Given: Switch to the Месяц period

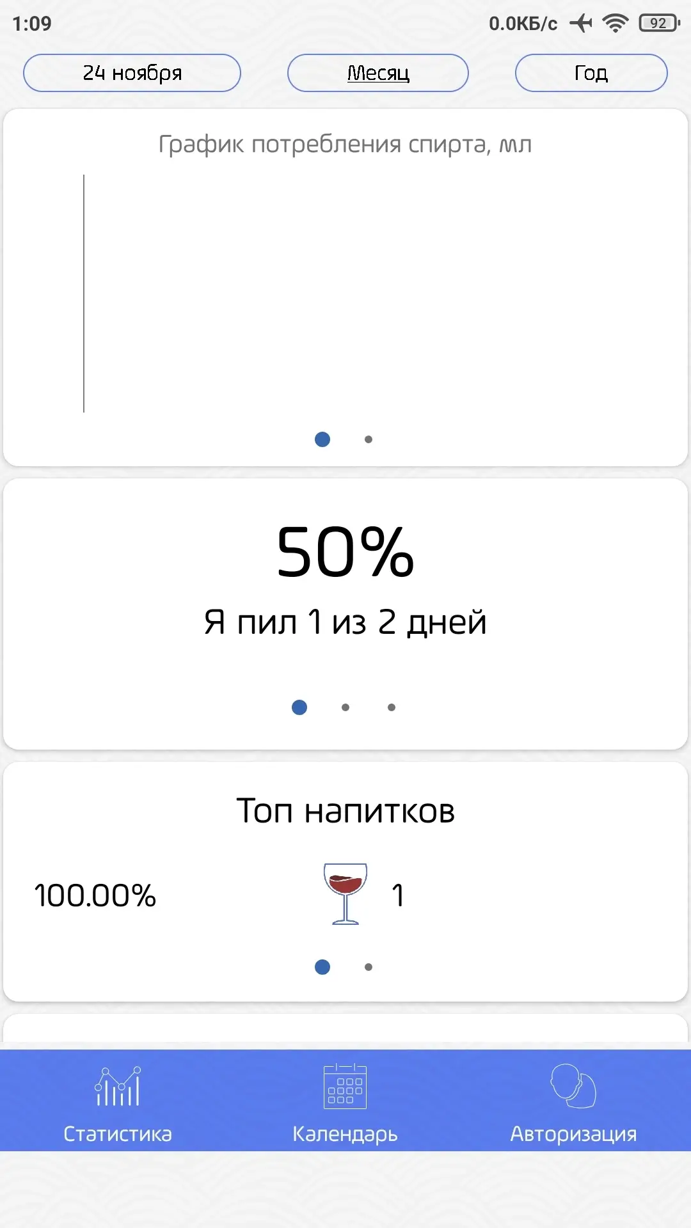Looking at the screenshot, I should pos(378,73).
